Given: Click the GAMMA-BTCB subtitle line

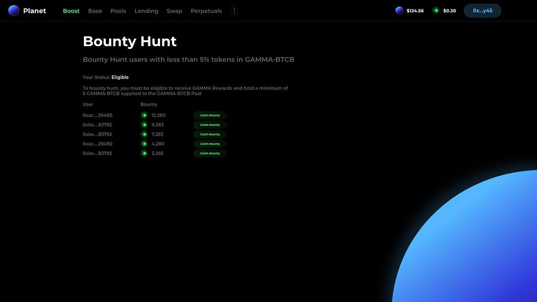Looking at the screenshot, I should (x=188, y=60).
